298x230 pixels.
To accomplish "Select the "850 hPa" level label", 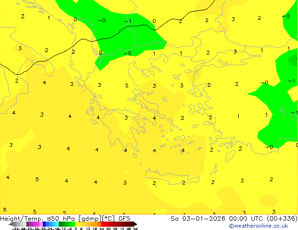I will tap(61, 219).
